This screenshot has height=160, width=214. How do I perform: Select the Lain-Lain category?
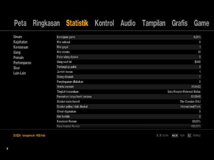coord(20,73)
